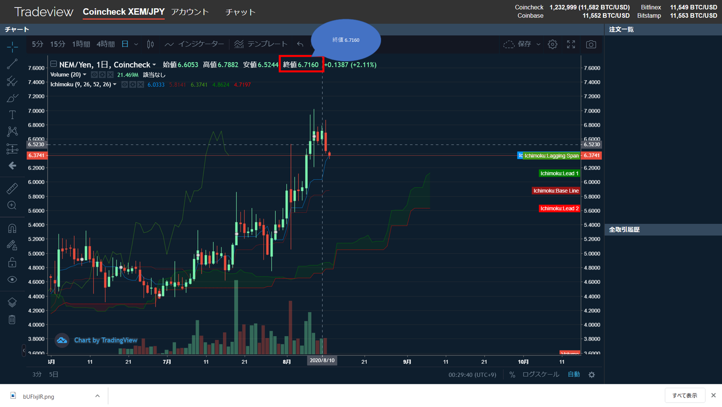Expand timeframe dropdown chevron next to 日

[136, 44]
